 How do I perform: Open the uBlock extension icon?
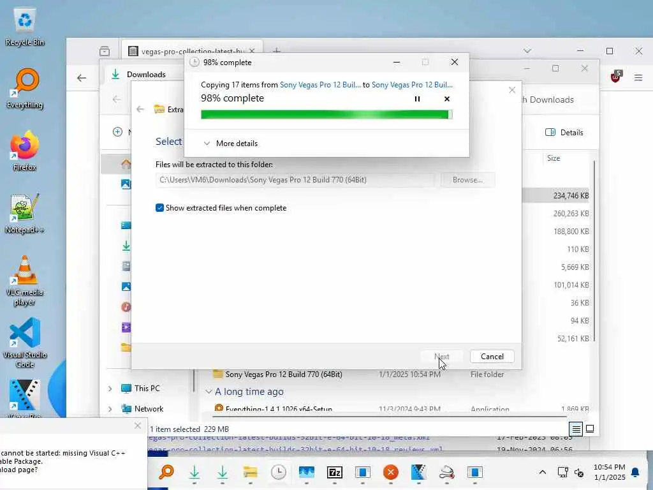pos(615,77)
